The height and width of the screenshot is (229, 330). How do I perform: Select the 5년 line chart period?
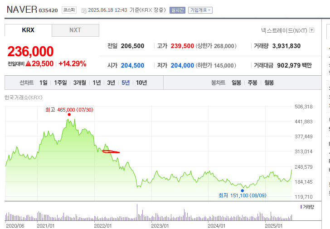pyautogui.click(x=126, y=83)
